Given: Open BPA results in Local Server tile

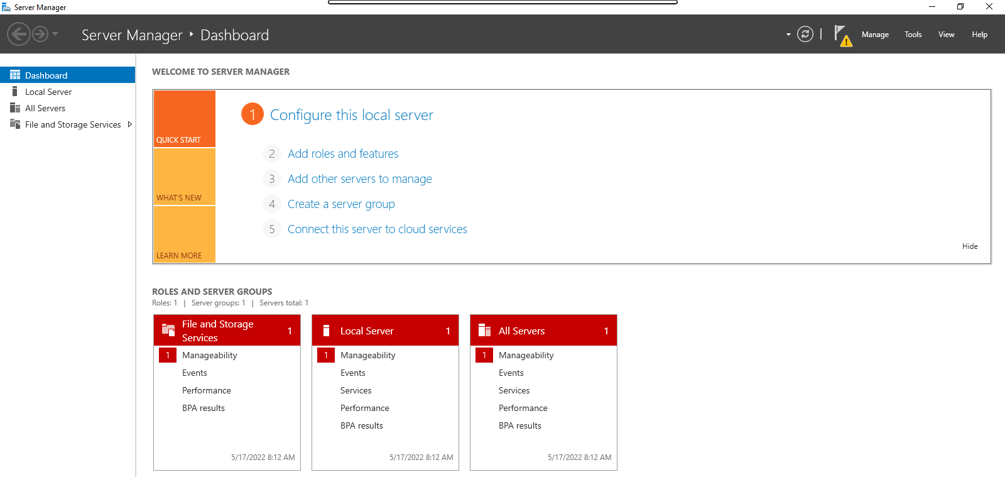Looking at the screenshot, I should (362, 425).
